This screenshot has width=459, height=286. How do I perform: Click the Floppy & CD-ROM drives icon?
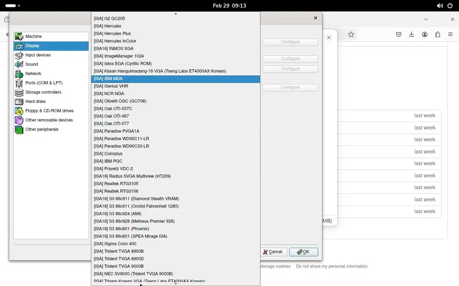tap(19, 111)
